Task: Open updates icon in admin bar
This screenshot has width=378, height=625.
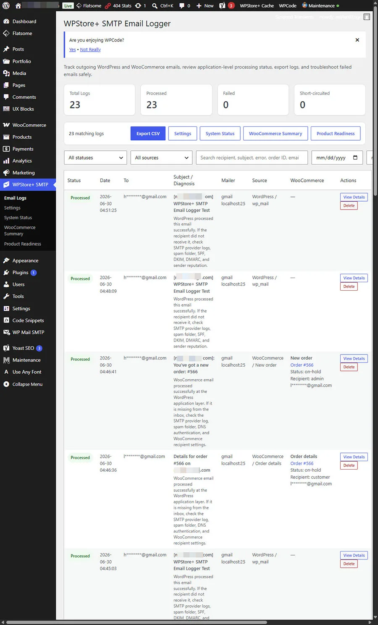Action: click(x=140, y=6)
